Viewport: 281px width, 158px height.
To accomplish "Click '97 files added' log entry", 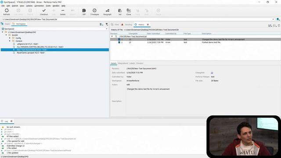I will pos(13,136).
